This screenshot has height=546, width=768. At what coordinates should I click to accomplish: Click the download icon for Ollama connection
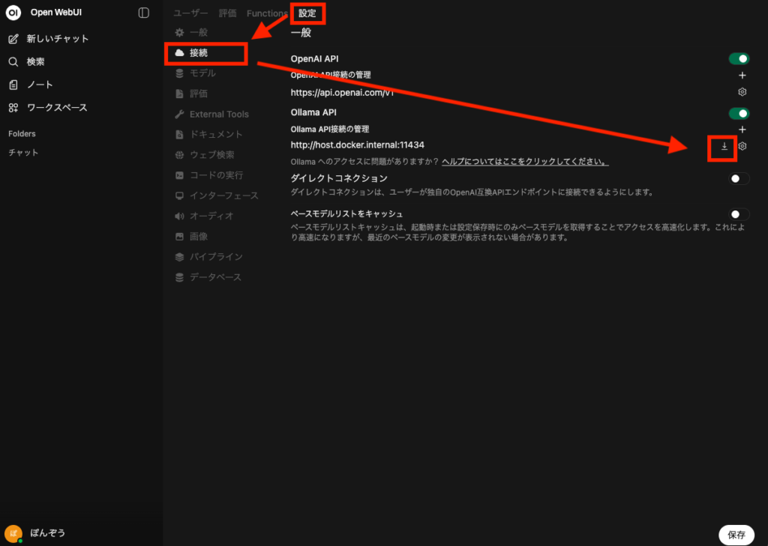[724, 146]
